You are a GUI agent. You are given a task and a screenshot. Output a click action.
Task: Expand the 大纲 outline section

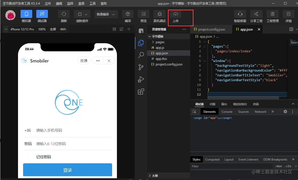coord(169,176)
